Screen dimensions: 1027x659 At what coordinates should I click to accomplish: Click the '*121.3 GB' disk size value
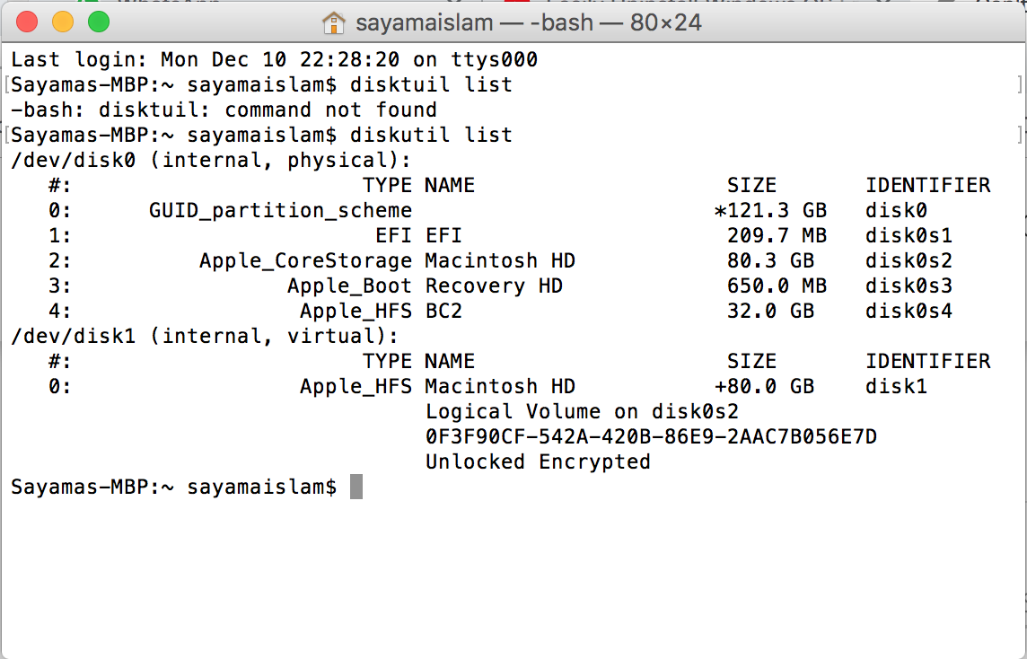pos(770,211)
